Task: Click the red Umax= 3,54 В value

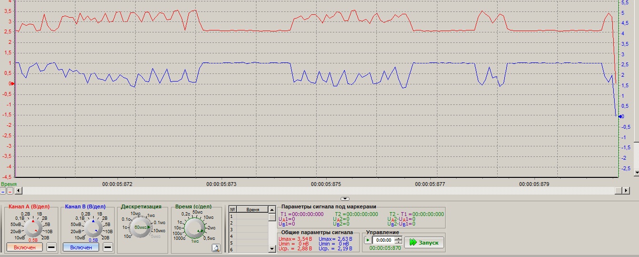Action: coord(295,238)
